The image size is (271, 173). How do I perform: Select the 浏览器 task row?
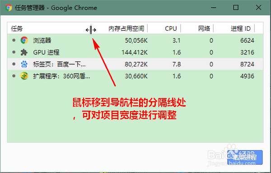(x=135, y=40)
